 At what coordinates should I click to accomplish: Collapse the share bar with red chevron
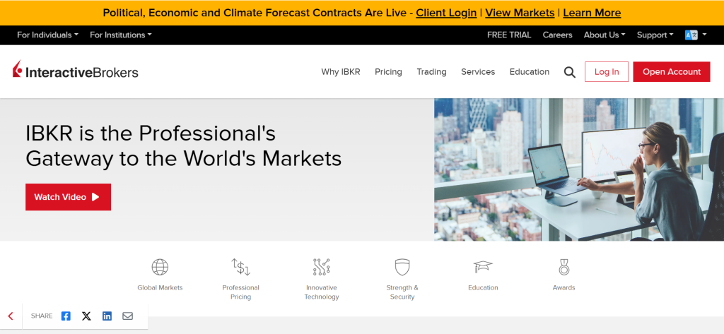pyautogui.click(x=11, y=316)
